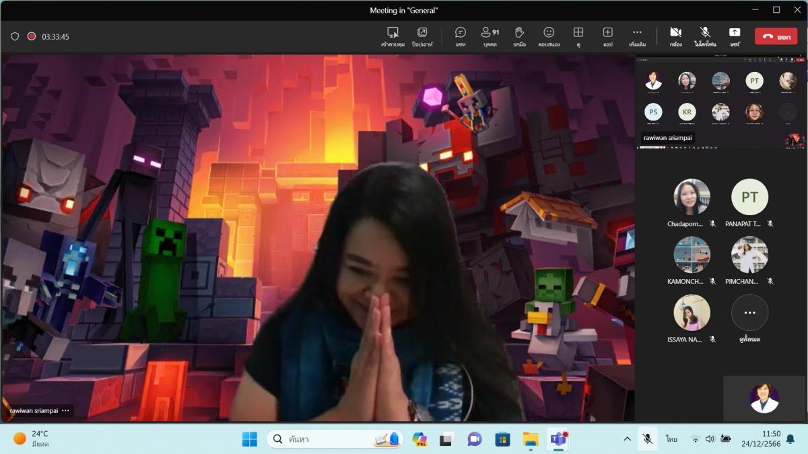
Task: Select ISSAYA NA's participant avatar
Action: [692, 313]
